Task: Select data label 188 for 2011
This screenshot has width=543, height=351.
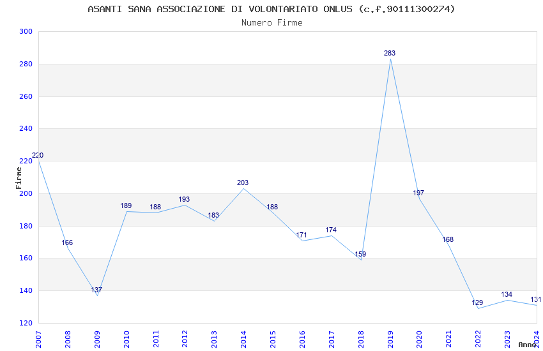Action: click(155, 207)
